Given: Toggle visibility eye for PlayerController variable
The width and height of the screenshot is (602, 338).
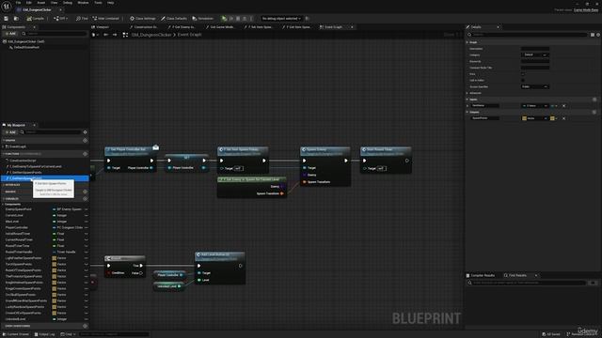Looking at the screenshot, I should pos(86,228).
